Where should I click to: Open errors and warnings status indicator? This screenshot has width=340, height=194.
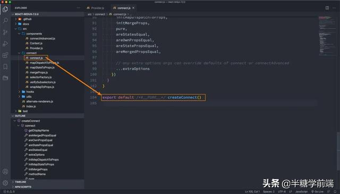9,192
